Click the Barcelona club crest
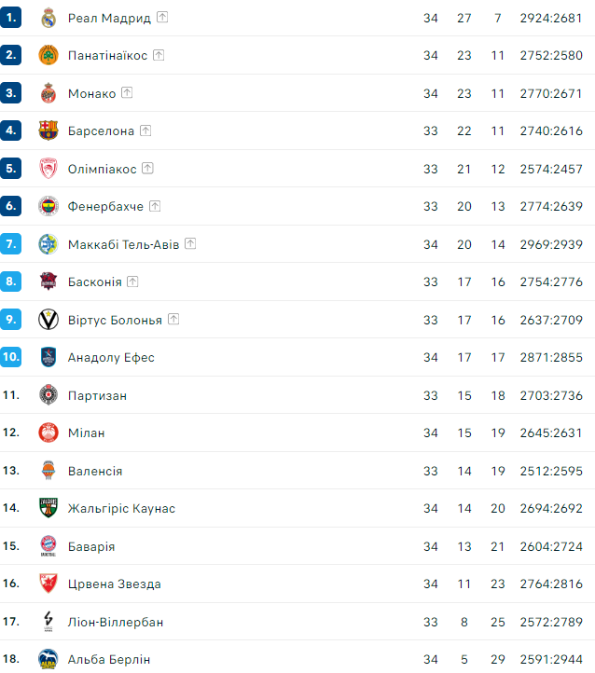Image resolution: width=595 pixels, height=673 pixels. click(48, 131)
